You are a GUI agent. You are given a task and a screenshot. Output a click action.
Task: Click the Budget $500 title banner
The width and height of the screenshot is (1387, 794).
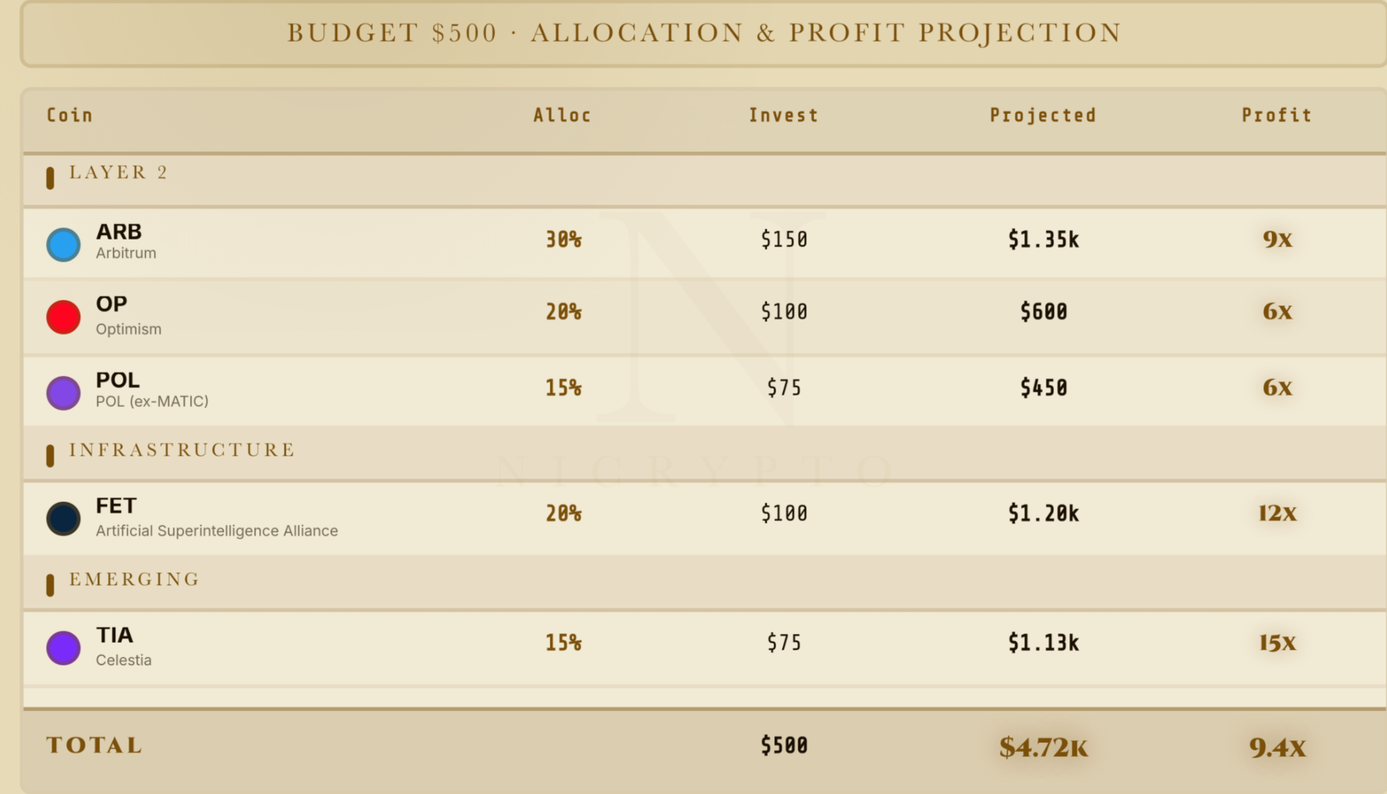703,34
